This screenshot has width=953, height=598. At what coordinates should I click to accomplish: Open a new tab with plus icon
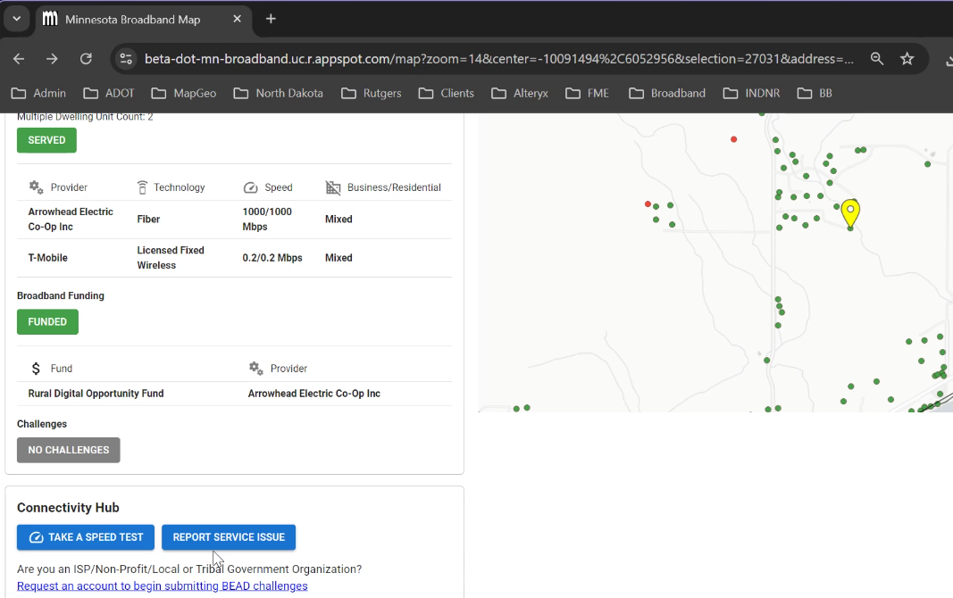coord(271,19)
